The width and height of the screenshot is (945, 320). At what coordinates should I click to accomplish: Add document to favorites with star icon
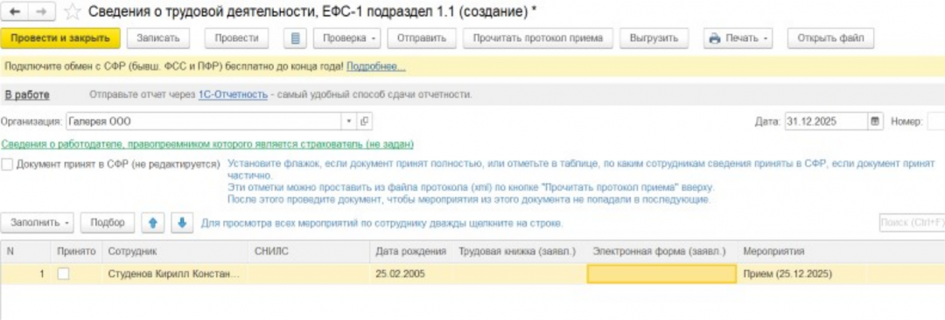[73, 10]
